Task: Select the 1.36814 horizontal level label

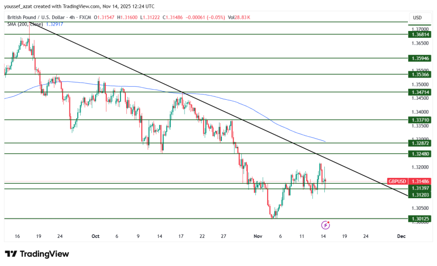Action: click(x=420, y=34)
